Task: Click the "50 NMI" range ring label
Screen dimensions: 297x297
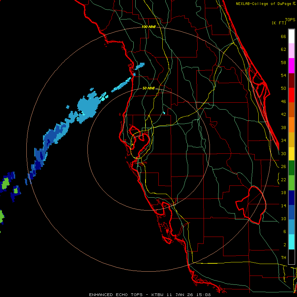Action: click(148, 88)
